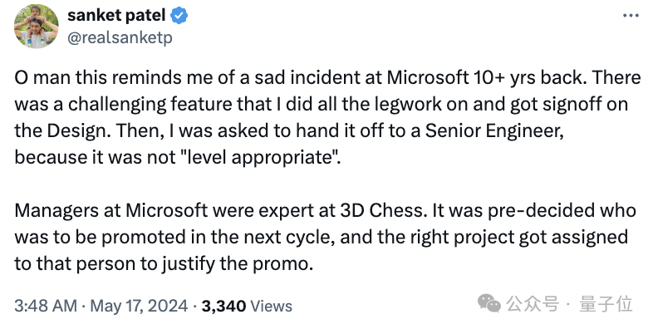Click the 量子位 watermark text
Screen dimensions: 653x329
coord(606,304)
